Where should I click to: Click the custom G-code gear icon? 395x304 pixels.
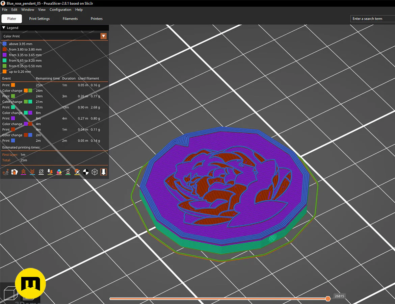(77, 172)
